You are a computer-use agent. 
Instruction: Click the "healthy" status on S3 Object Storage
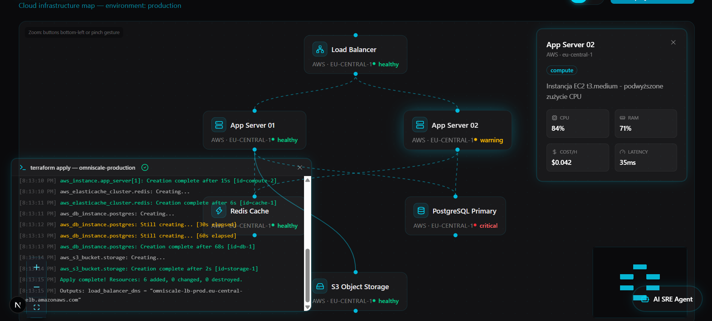[388, 301]
